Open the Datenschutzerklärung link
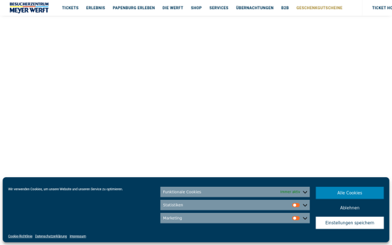The height and width of the screenshot is (245, 392). 51,237
